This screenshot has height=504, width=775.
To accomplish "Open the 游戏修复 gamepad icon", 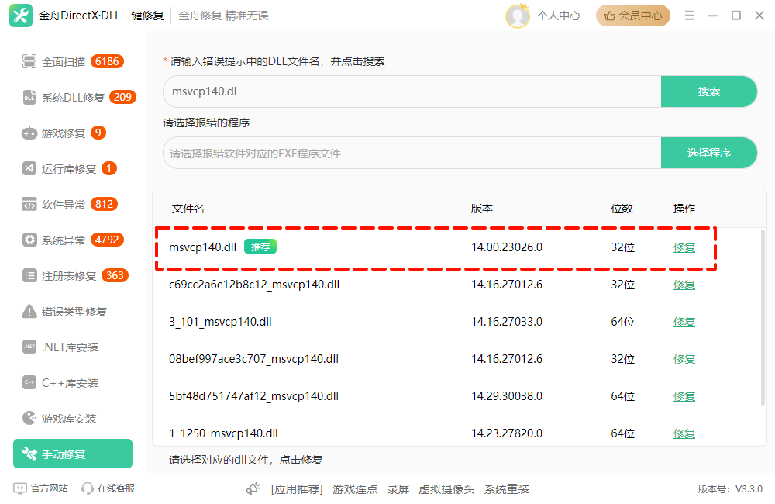I will click(29, 133).
